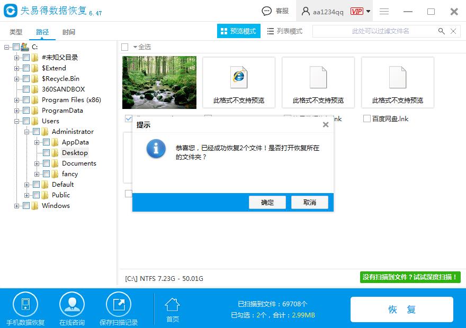Check the 360SANDBOX folder checkbox
Image resolution: width=466 pixels, height=328 pixels.
coord(26,89)
